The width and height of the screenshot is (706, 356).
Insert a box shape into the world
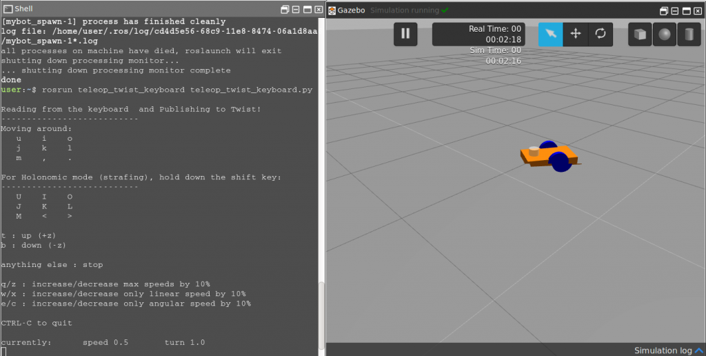click(640, 34)
